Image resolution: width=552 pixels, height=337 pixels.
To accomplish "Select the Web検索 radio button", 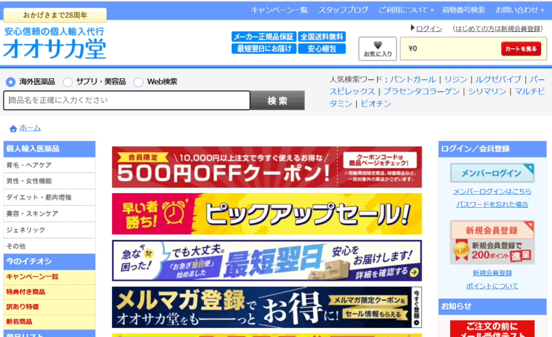I will 139,82.
